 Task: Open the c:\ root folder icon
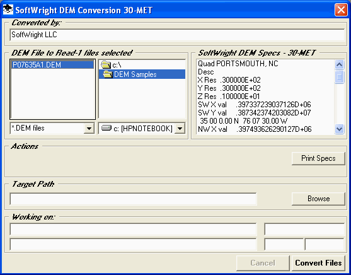tap(106, 65)
